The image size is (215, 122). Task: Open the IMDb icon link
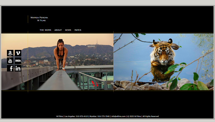(18, 61)
